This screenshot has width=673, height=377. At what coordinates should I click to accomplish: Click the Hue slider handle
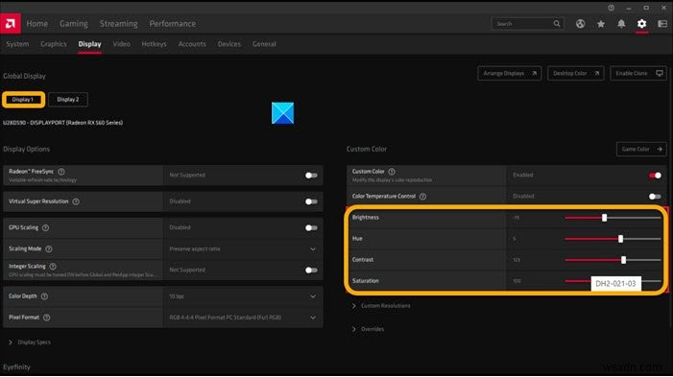[620, 239]
